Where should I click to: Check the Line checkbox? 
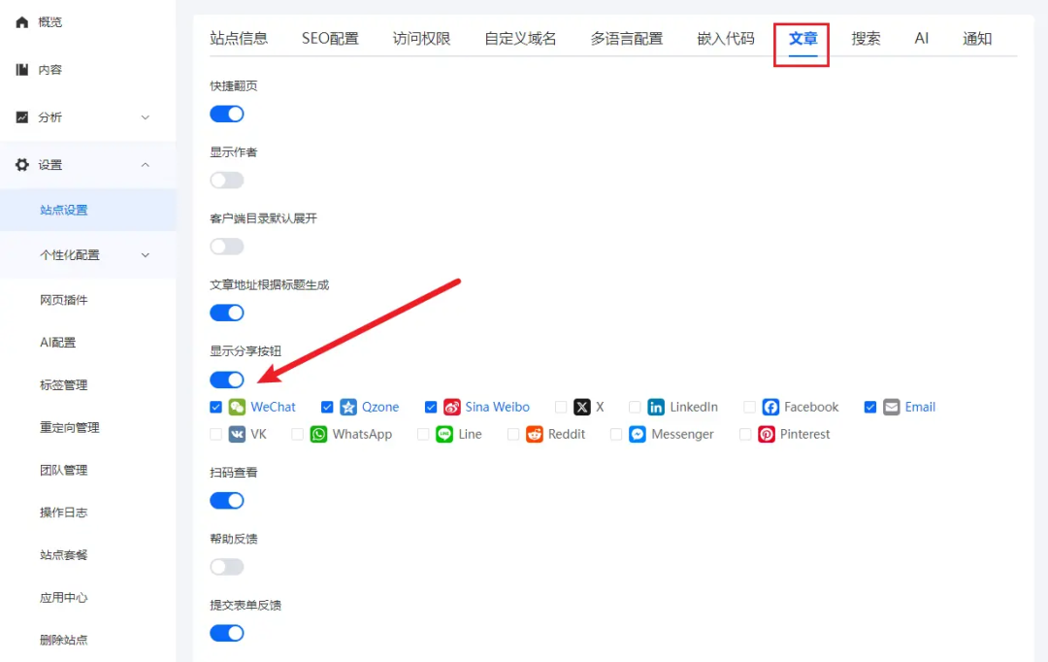tap(423, 434)
